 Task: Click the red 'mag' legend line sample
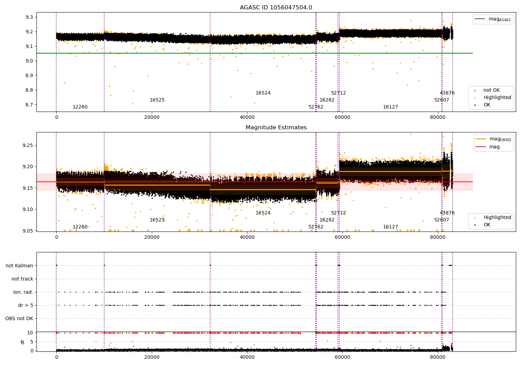point(481,147)
